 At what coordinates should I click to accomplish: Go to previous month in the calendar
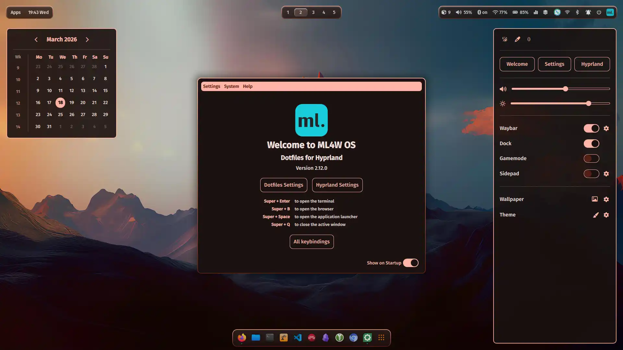click(x=36, y=39)
